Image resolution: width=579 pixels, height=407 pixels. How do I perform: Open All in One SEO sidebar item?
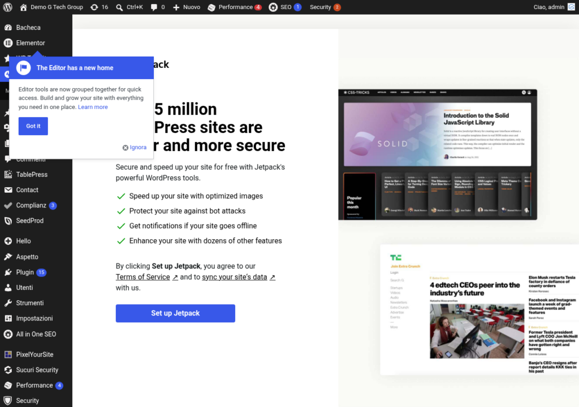tap(36, 334)
